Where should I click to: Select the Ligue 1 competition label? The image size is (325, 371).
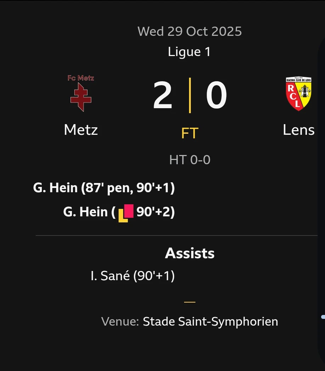(189, 52)
